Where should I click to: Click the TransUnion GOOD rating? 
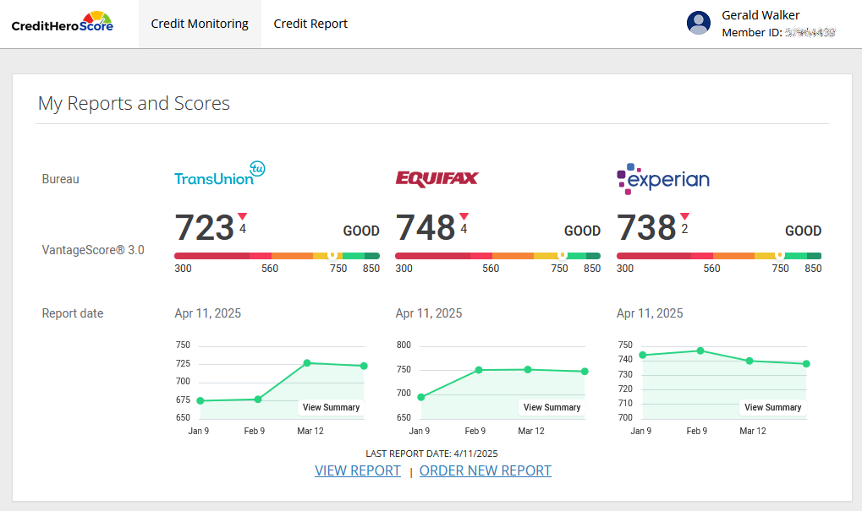tap(361, 231)
